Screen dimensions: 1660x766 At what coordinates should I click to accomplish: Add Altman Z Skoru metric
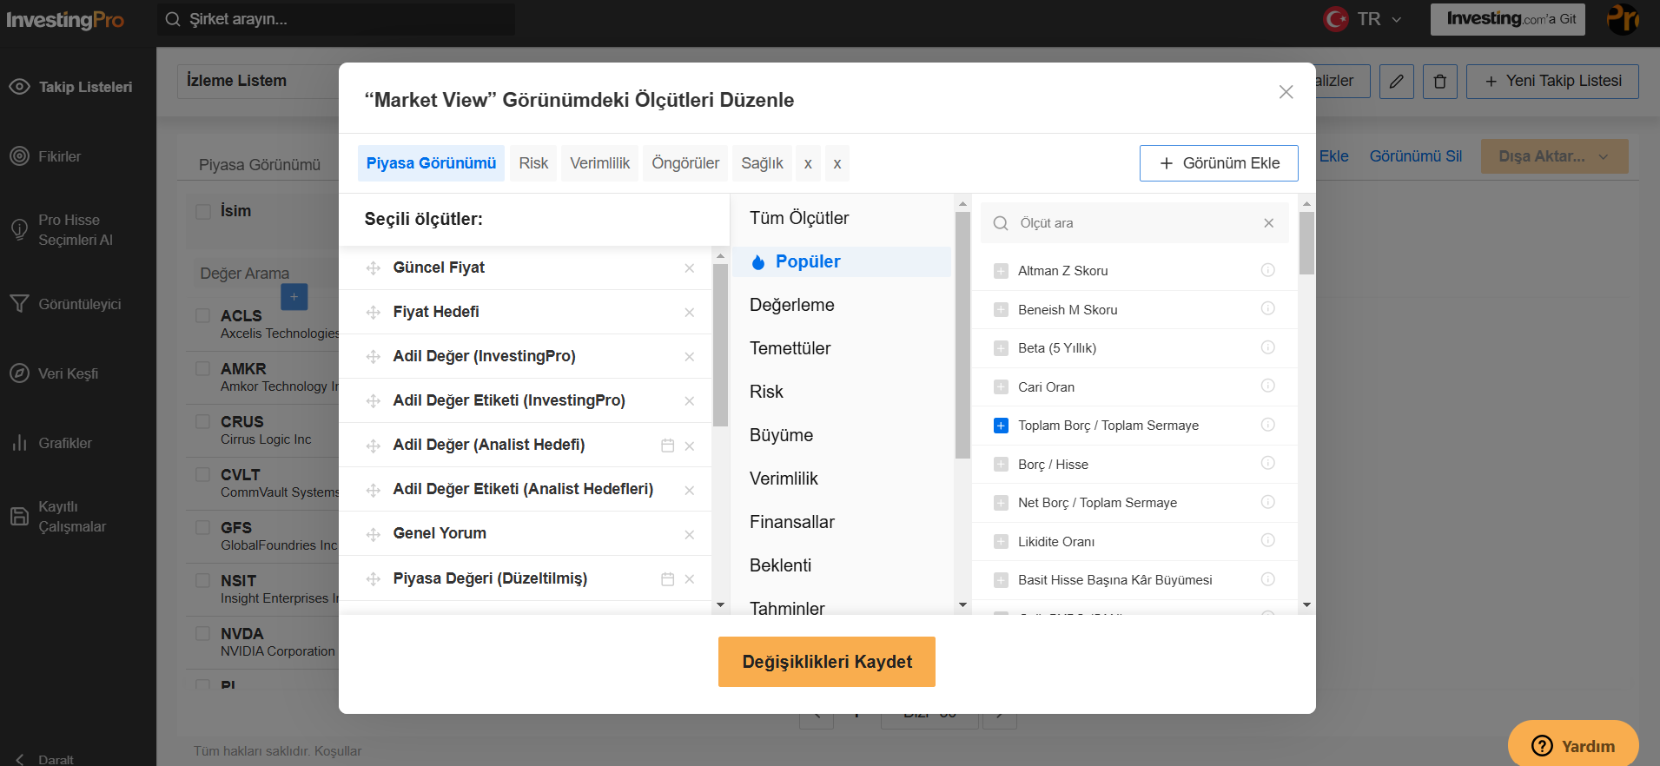pyautogui.click(x=1001, y=271)
